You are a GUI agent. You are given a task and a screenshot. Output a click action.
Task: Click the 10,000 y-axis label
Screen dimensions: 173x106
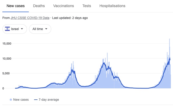[7, 59]
